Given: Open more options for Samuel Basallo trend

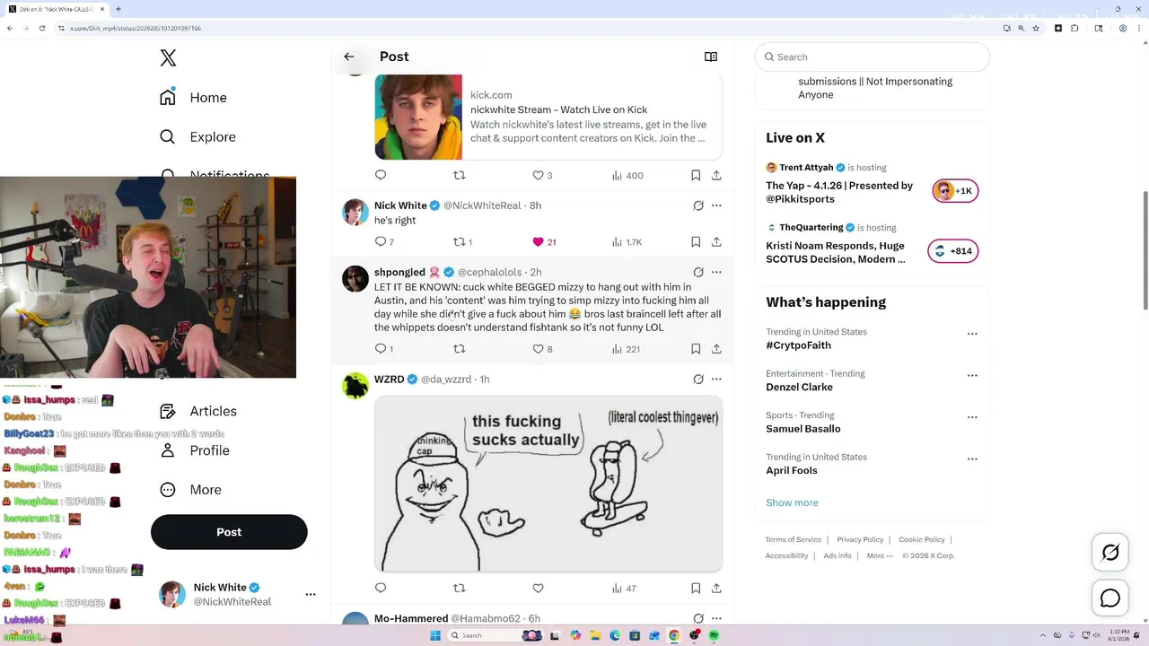Looking at the screenshot, I should click(x=972, y=417).
